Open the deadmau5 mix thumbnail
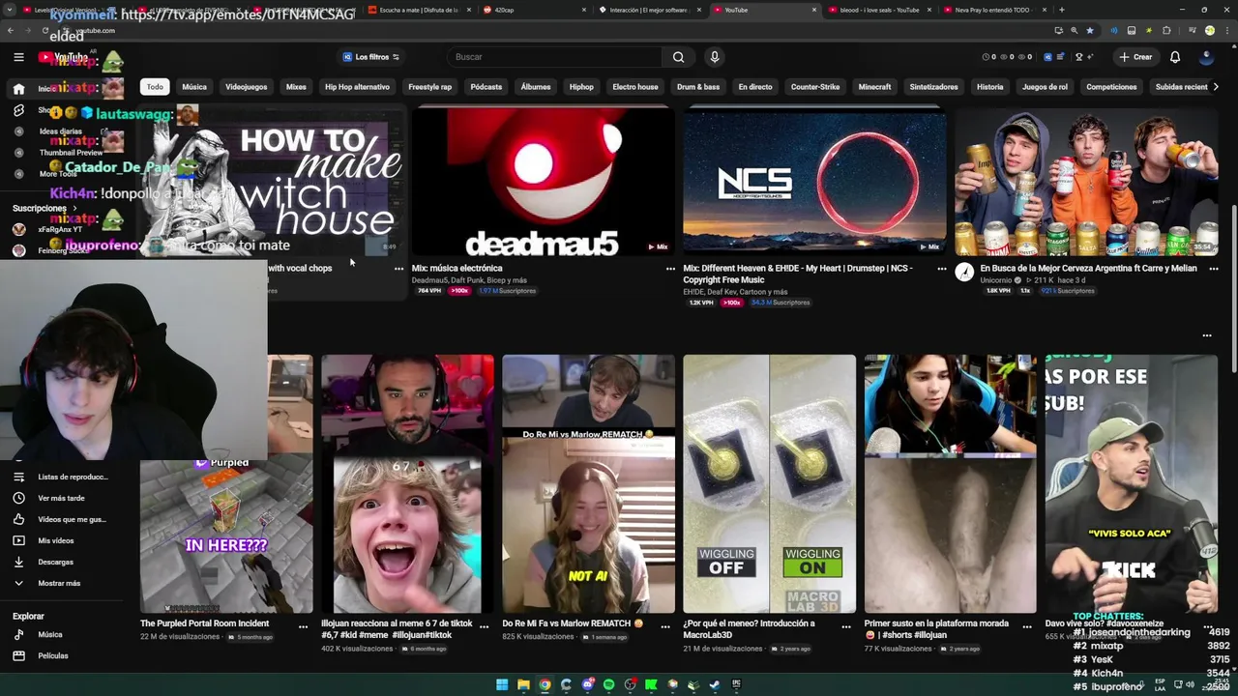Screen dimensions: 1238x696 (543, 182)
